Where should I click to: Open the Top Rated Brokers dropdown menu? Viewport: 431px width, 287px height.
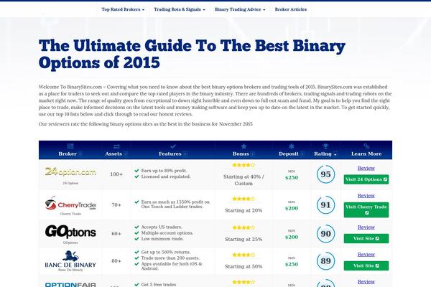coord(123,9)
